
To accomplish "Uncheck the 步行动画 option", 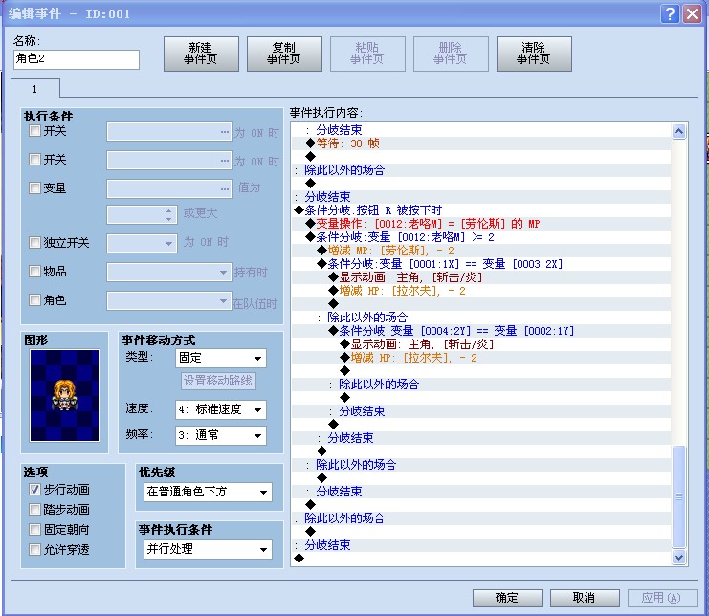I will 34,490.
